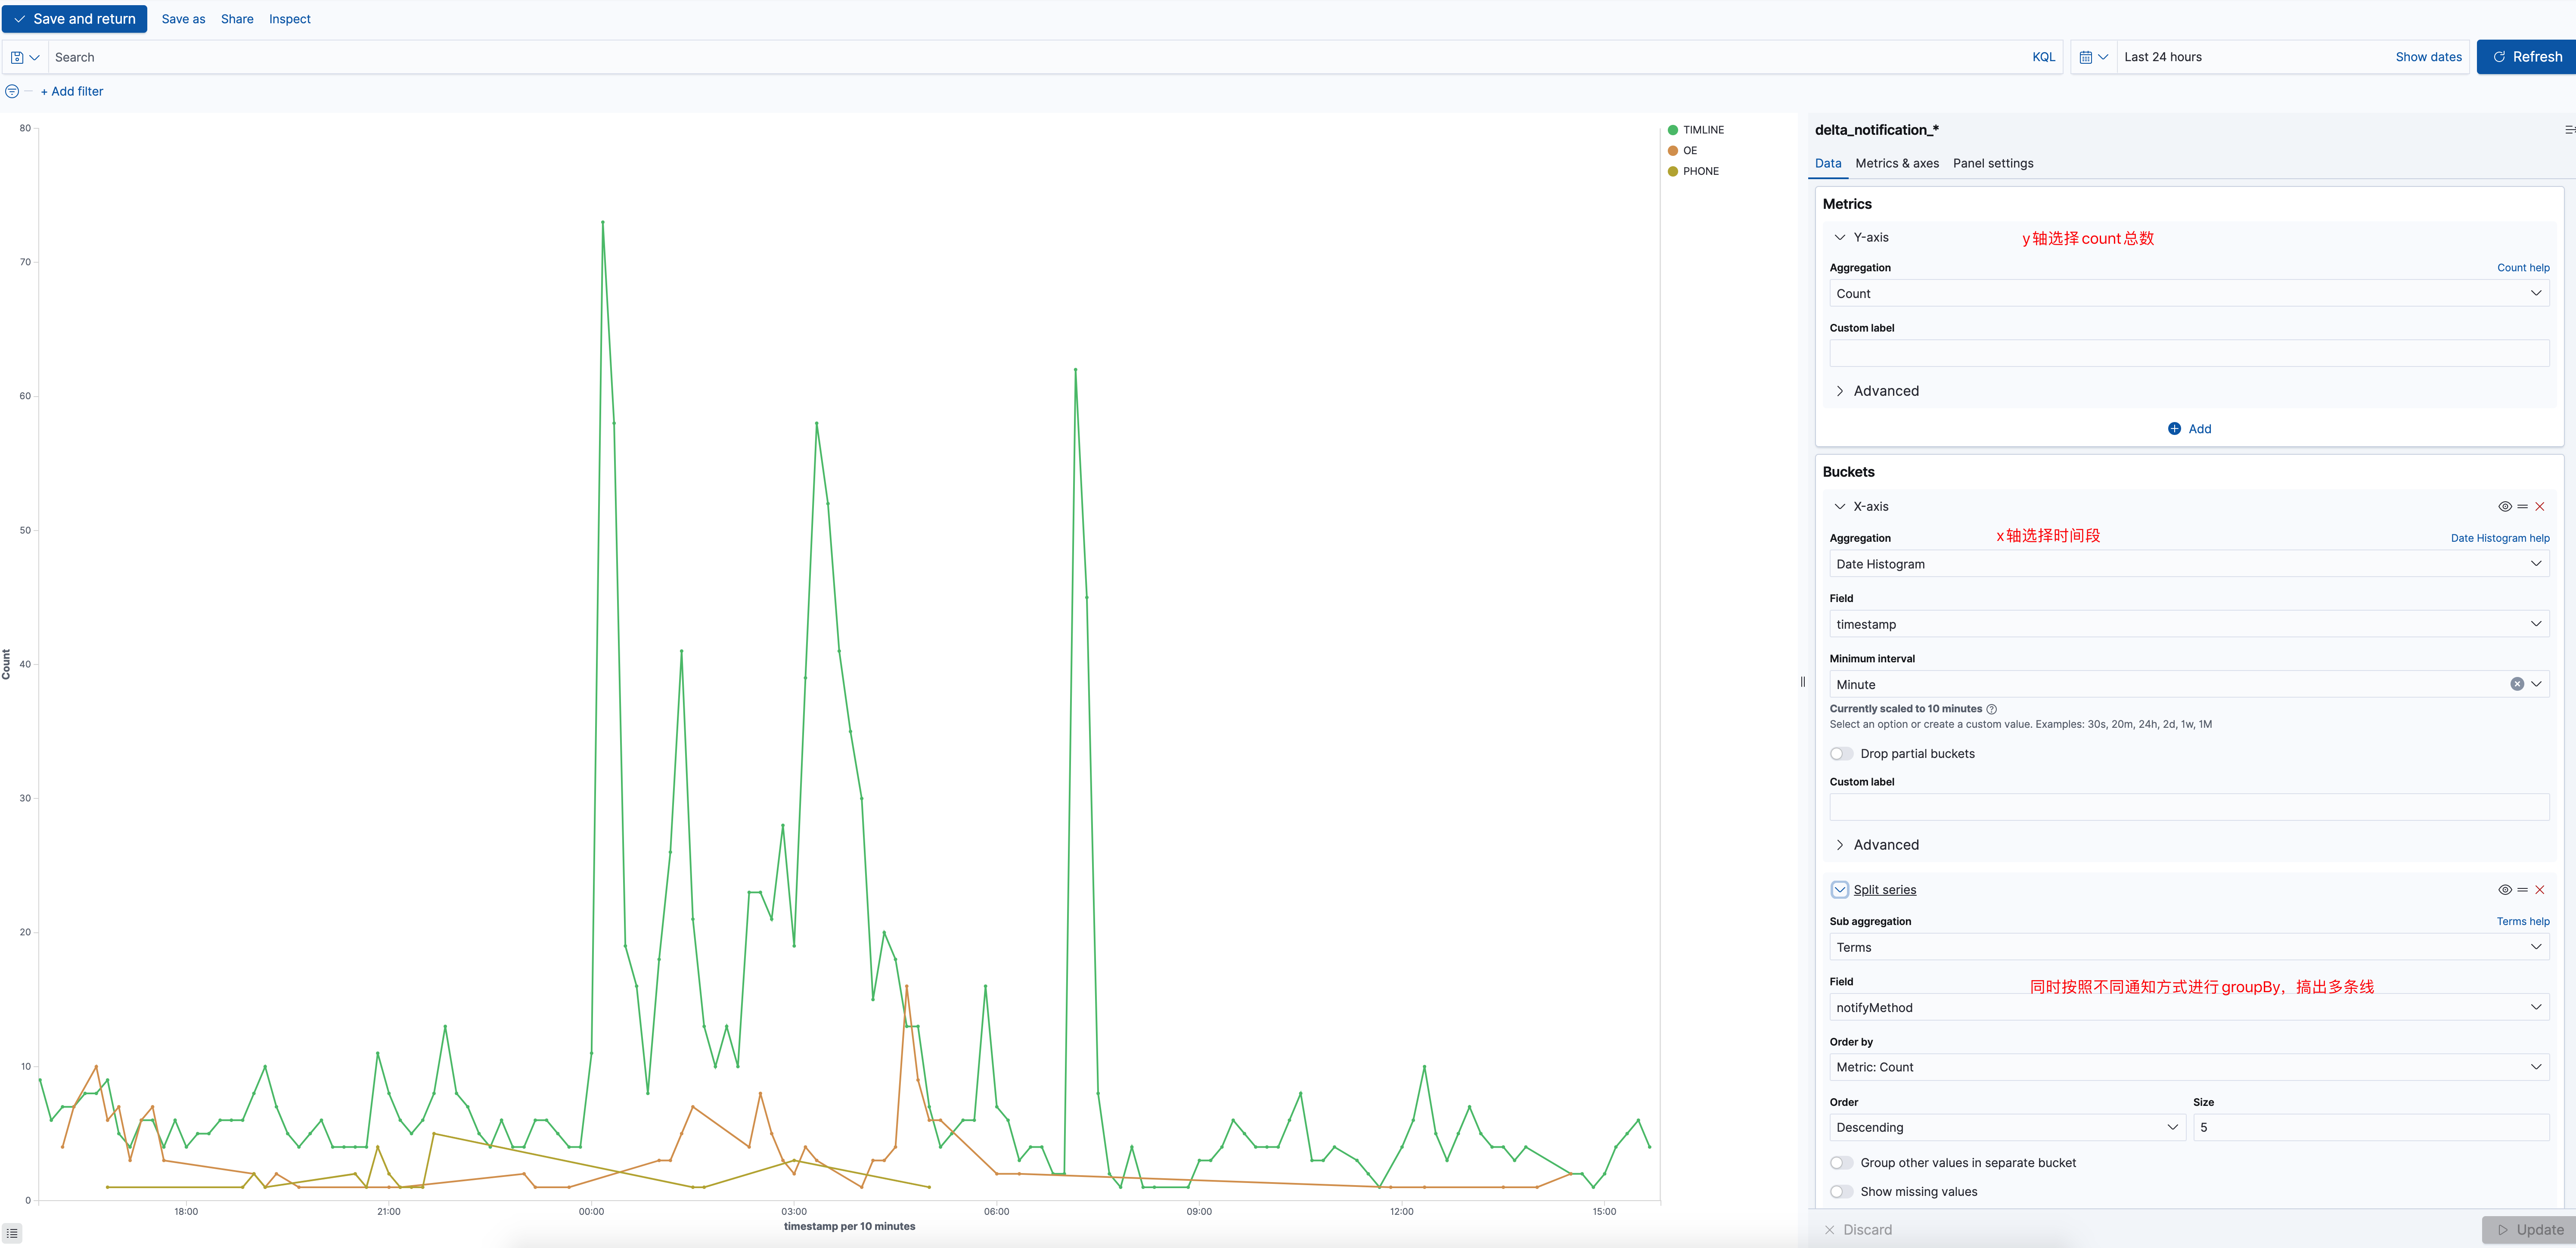
Task: Switch to the Data tab
Action: pyautogui.click(x=1828, y=164)
